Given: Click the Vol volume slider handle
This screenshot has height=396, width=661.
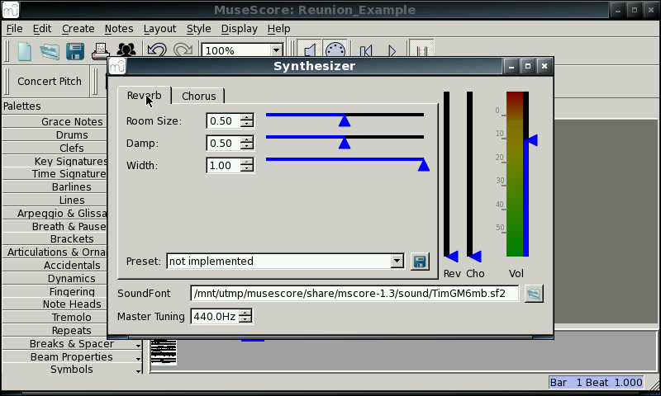Looking at the screenshot, I should [531, 140].
